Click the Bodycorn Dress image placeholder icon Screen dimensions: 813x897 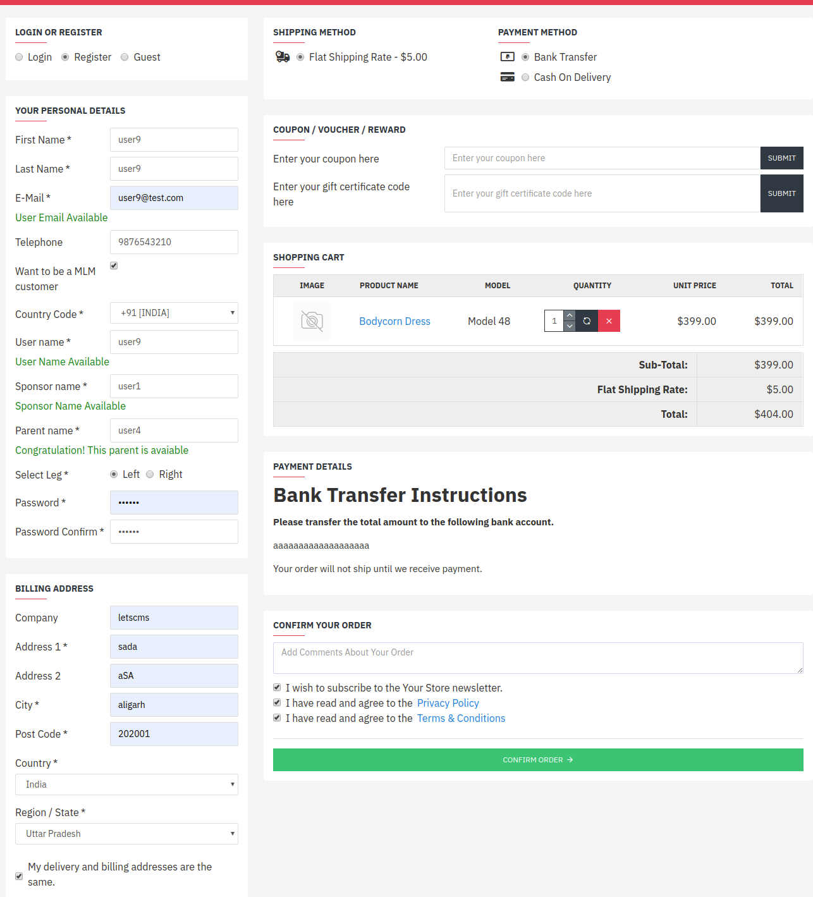(312, 320)
